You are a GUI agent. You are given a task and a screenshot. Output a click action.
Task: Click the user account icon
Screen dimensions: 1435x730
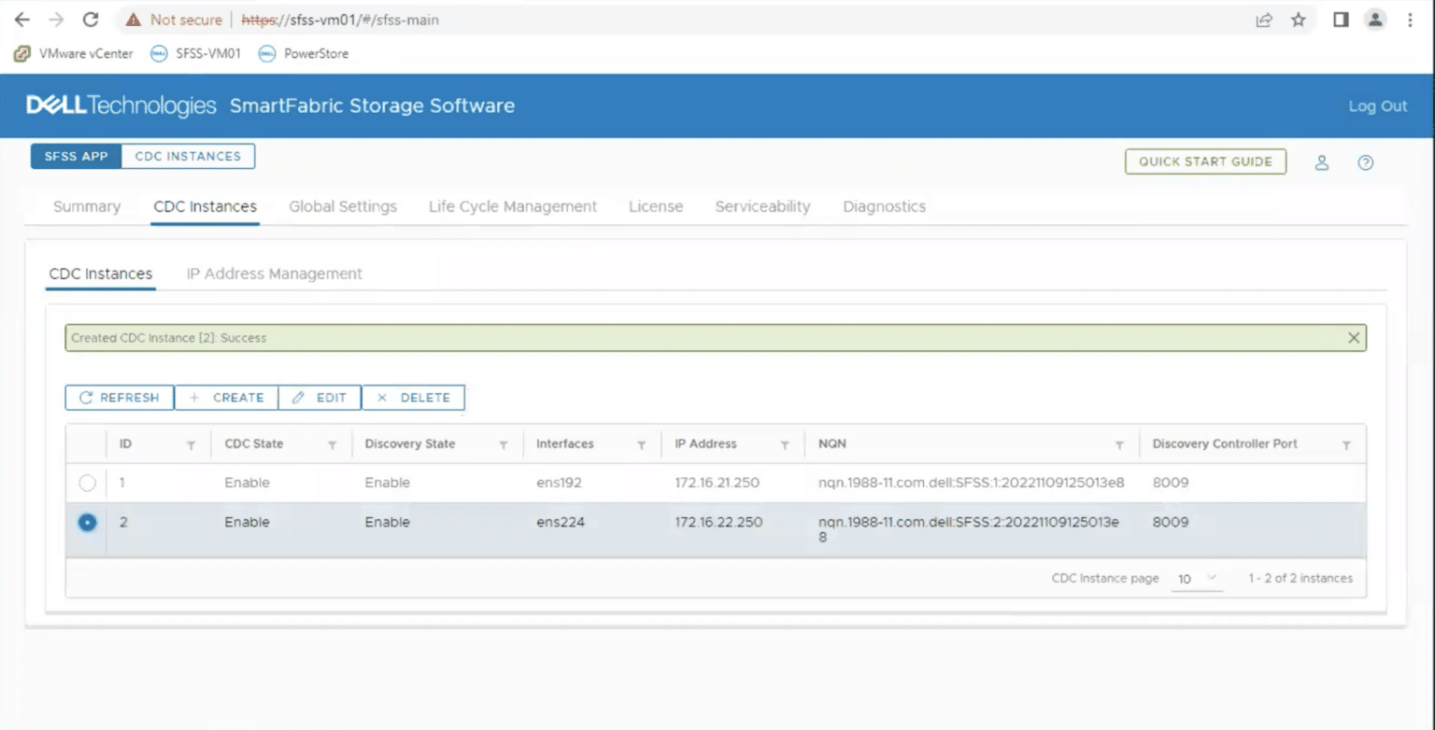[x=1322, y=162]
